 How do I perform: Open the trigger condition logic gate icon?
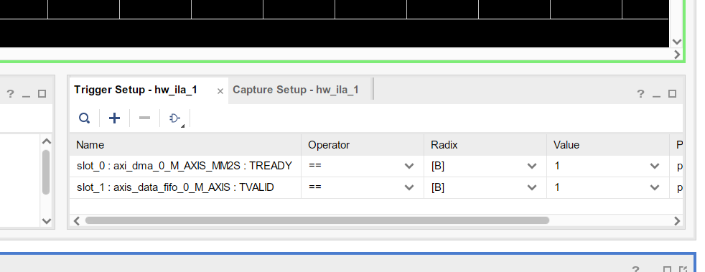pyautogui.click(x=175, y=118)
